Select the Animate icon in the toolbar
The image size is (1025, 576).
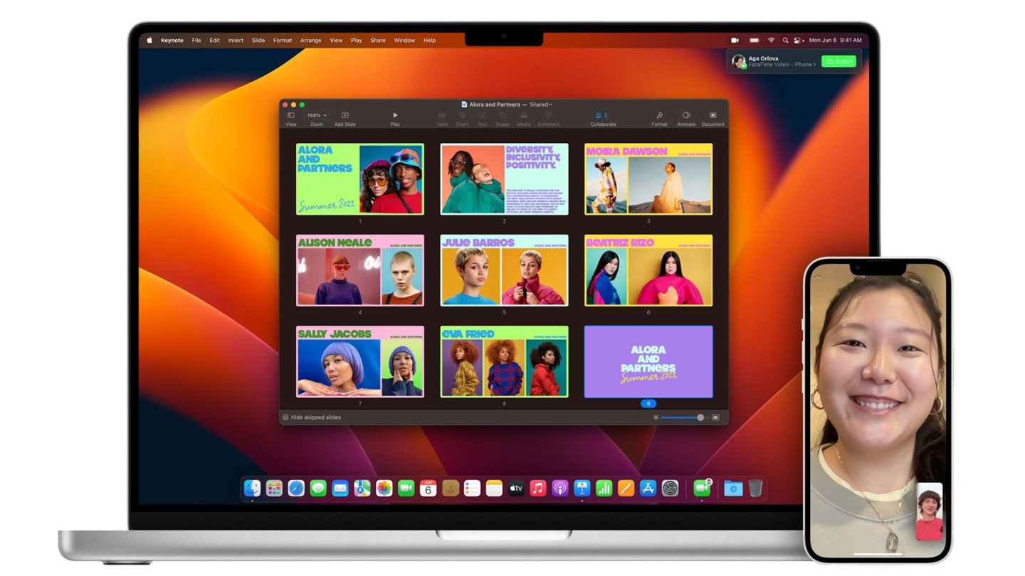click(x=685, y=118)
